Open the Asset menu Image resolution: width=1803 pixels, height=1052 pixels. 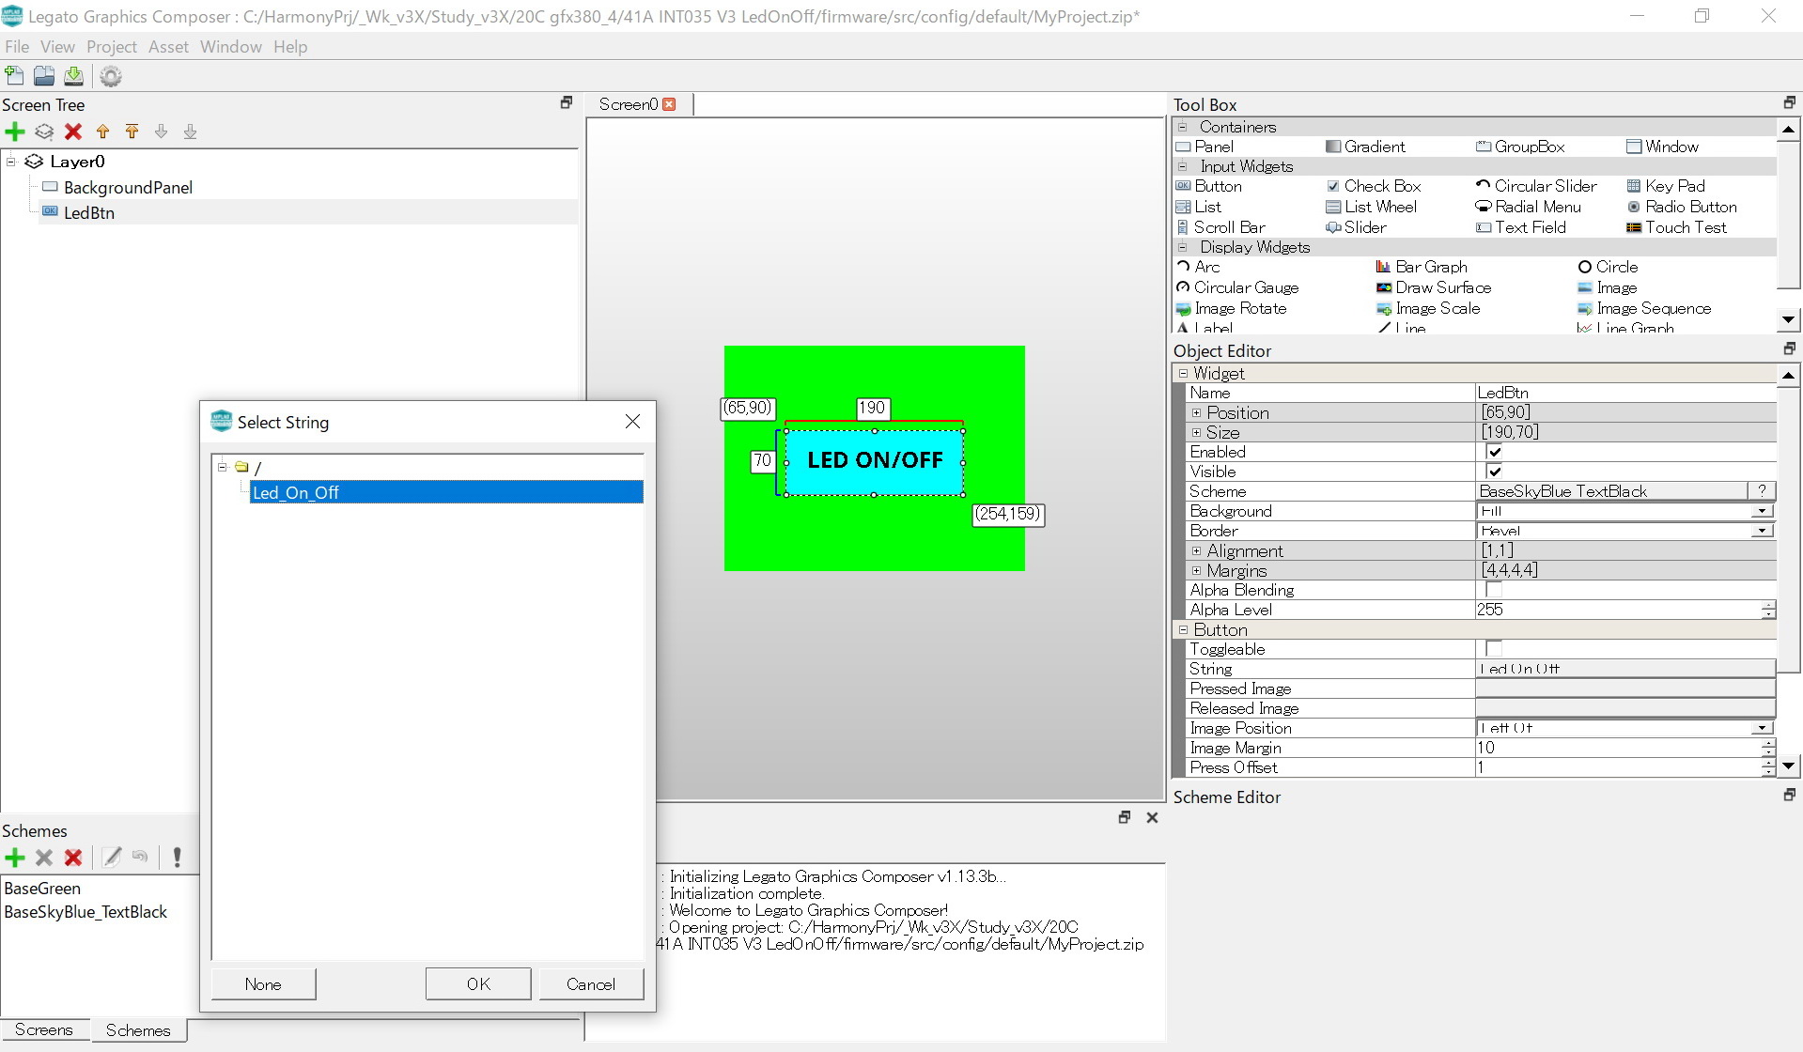168,47
